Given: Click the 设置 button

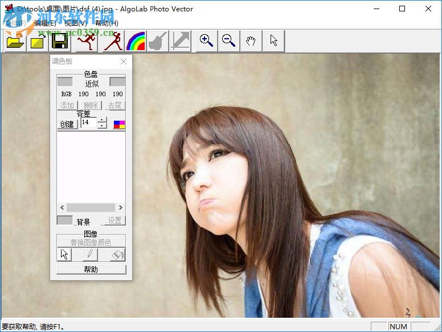Looking at the screenshot, I should tap(114, 220).
